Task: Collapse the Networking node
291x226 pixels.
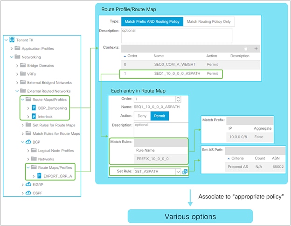Action: [x=12, y=57]
